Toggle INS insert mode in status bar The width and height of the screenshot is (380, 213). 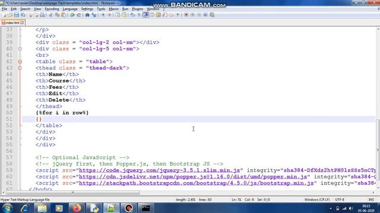click(x=371, y=200)
